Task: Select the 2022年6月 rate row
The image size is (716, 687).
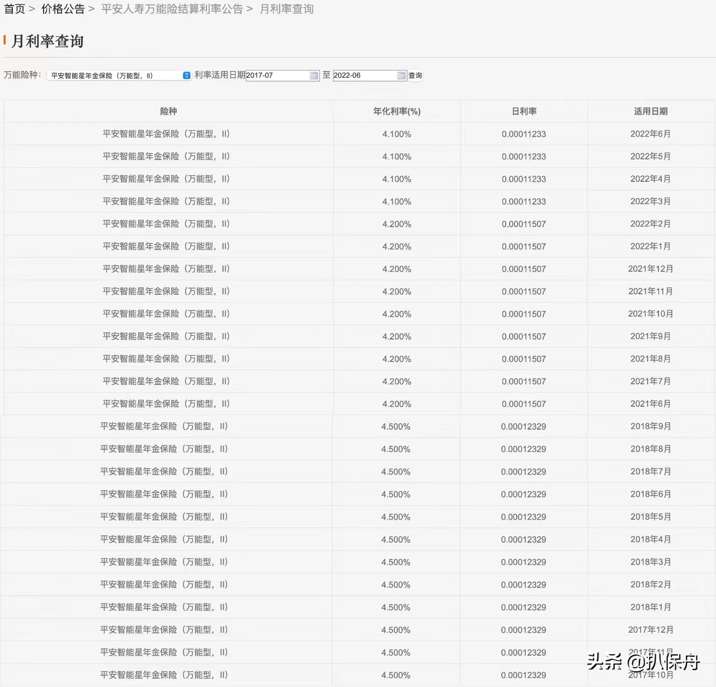Action: pos(358,134)
